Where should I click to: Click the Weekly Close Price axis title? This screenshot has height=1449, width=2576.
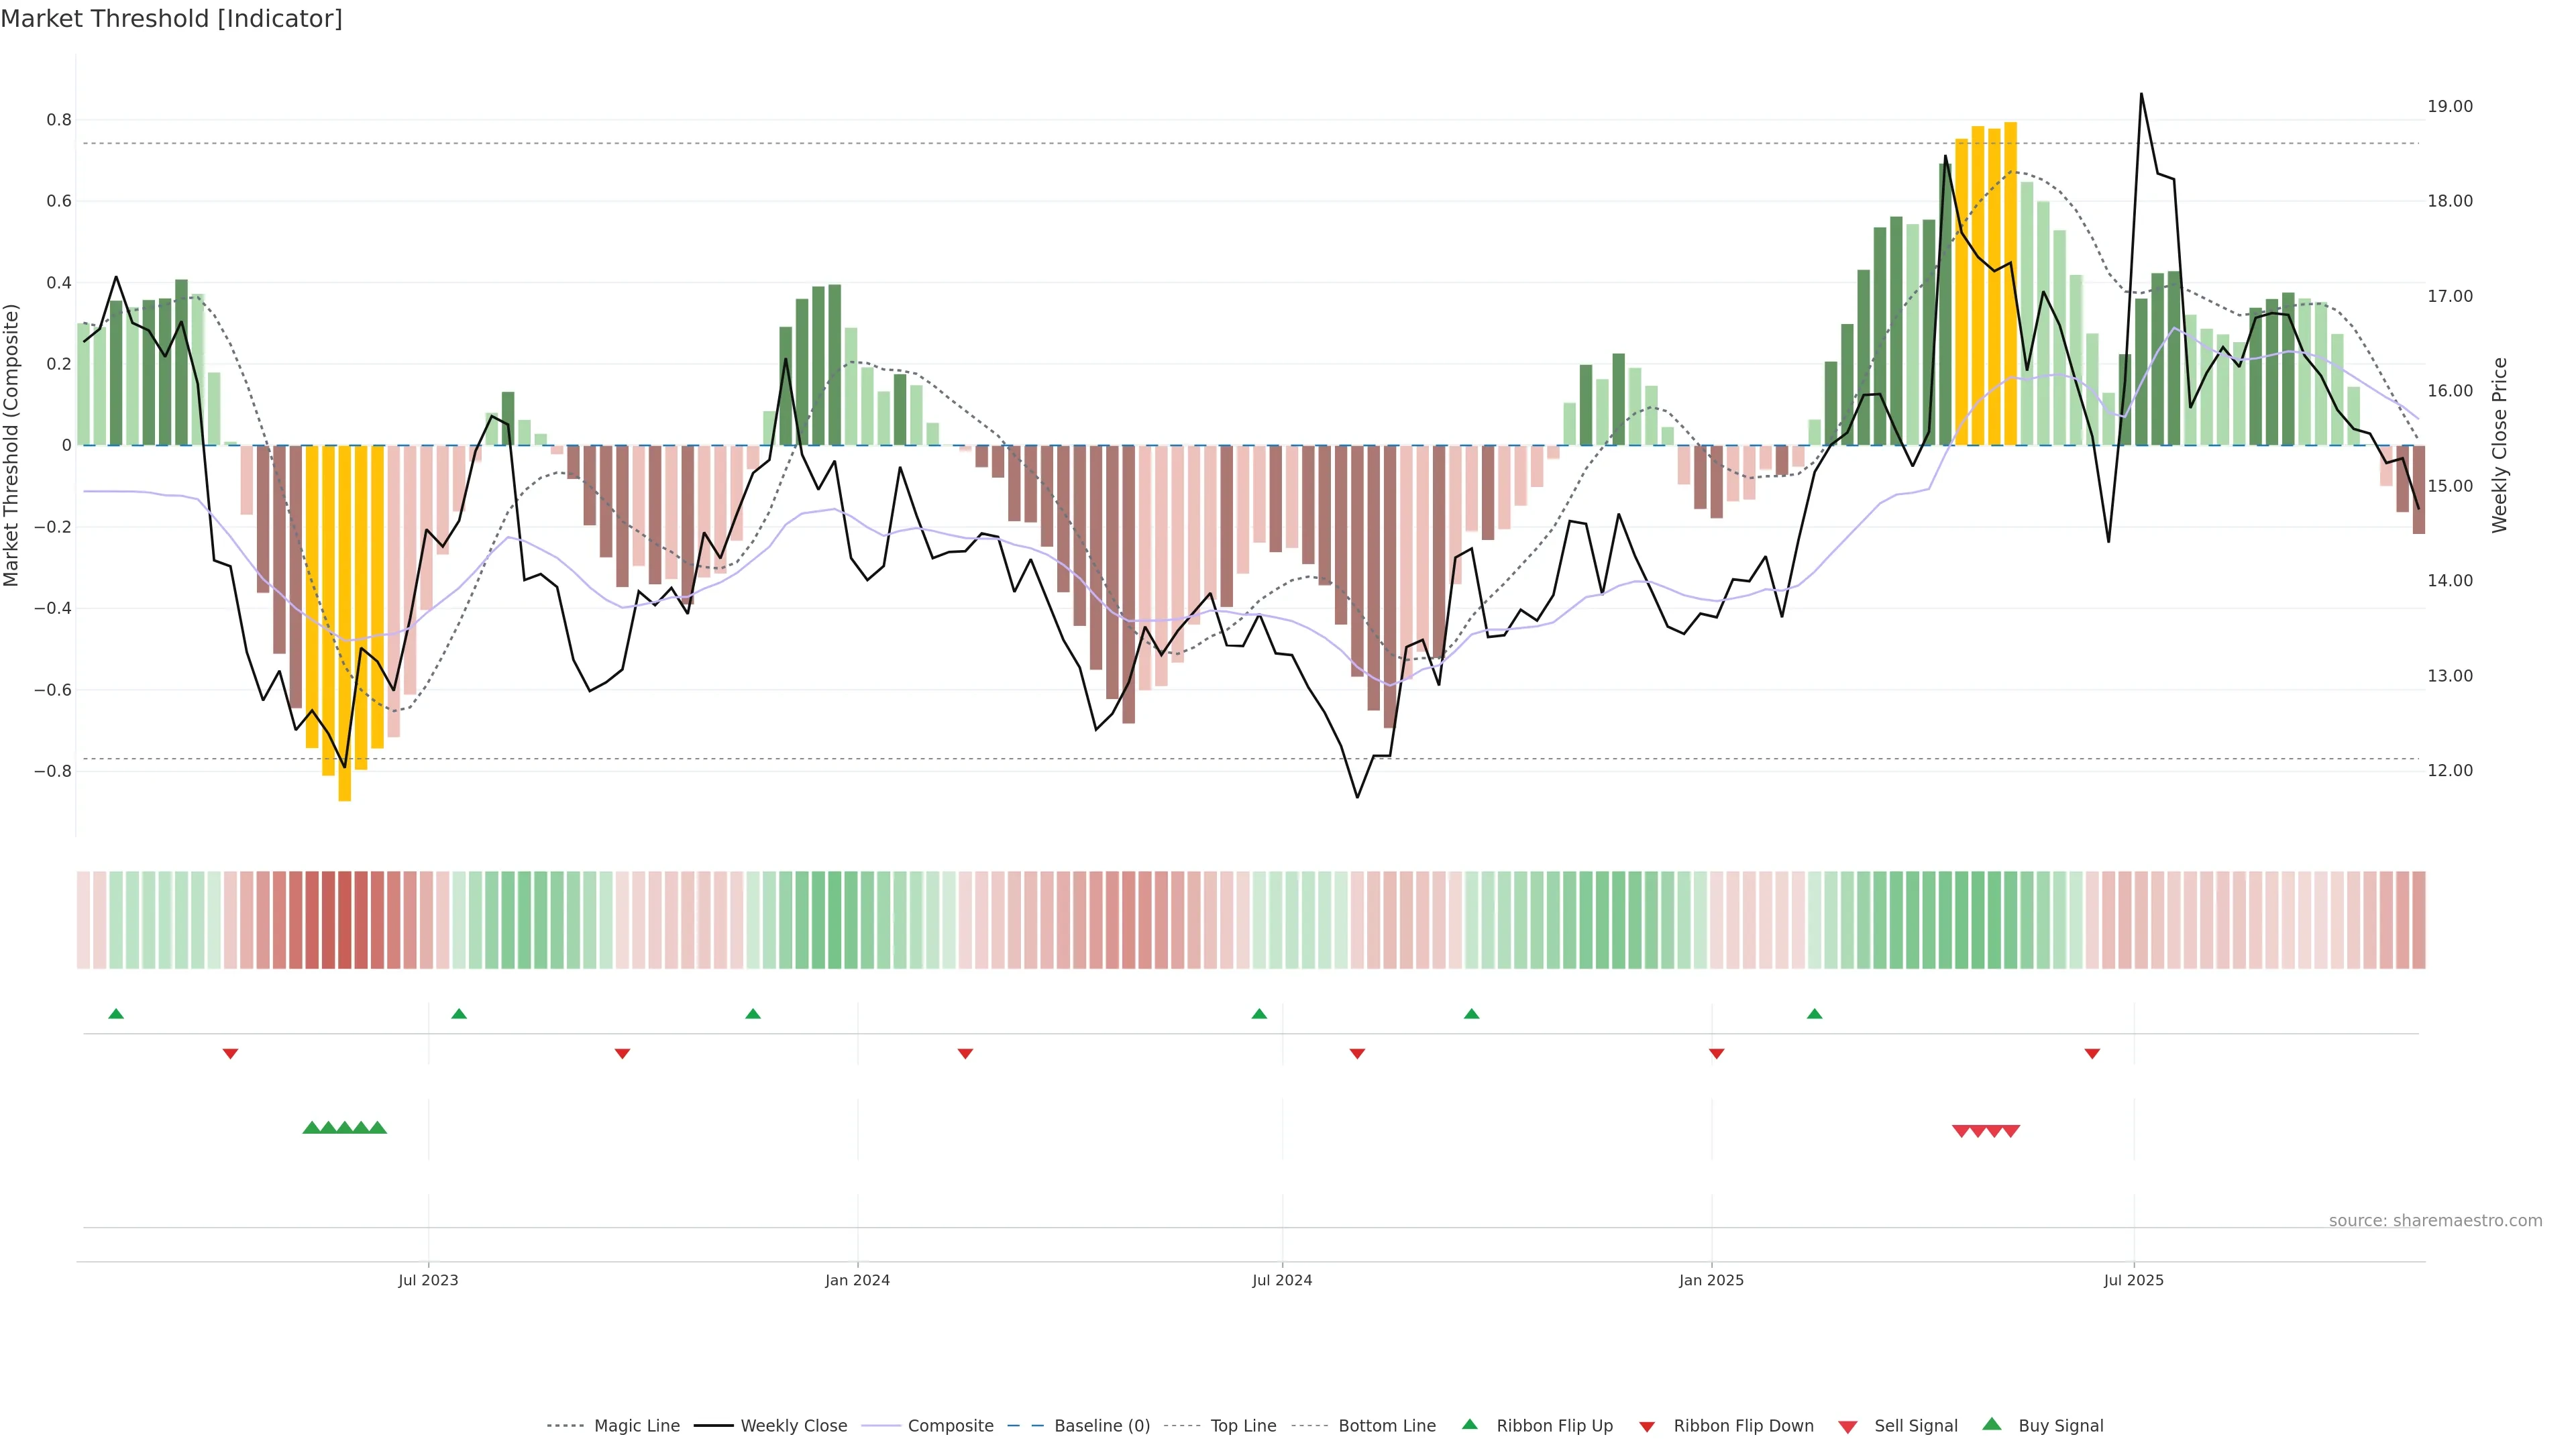point(2500,445)
